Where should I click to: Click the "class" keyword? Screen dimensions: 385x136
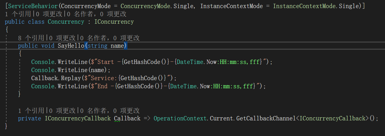[36, 22]
